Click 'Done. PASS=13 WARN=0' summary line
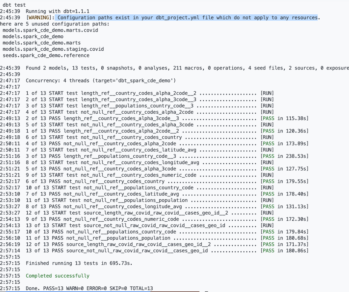 click(x=89, y=288)
